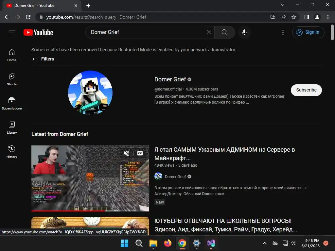Reload the page
This screenshot has height=251, width=335.
28,17
